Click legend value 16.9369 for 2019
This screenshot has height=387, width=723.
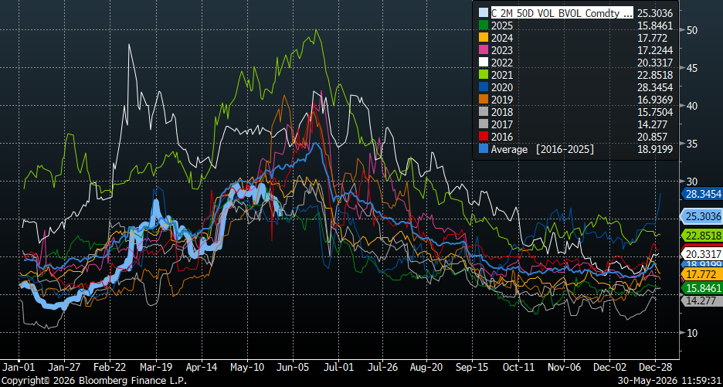point(654,100)
